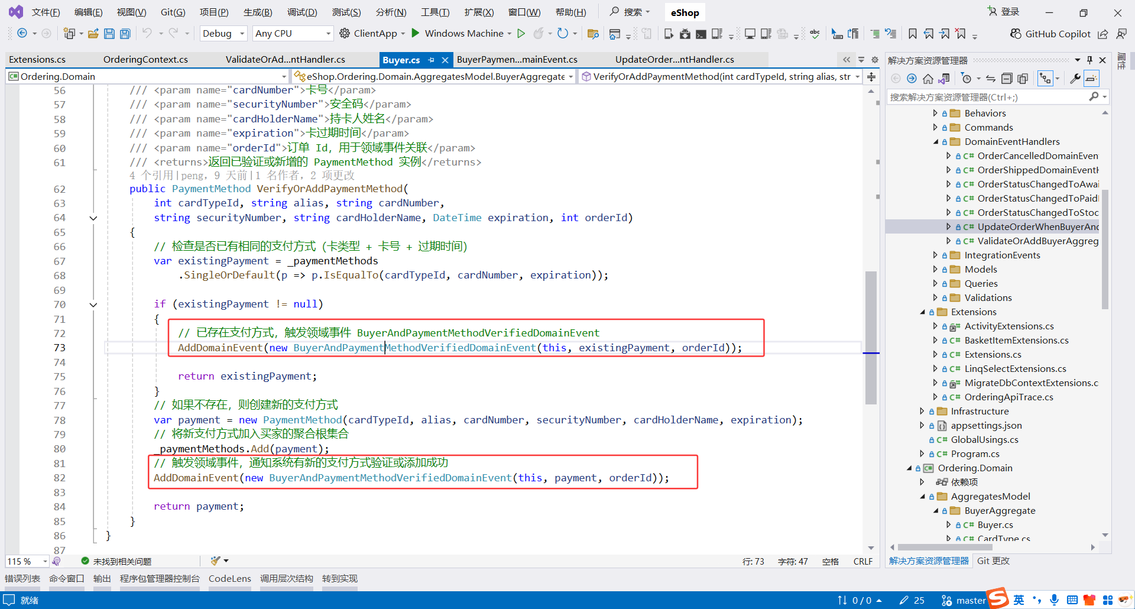This screenshot has height=609, width=1135.
Task: Collapse the DomainEventHandlers folder node
Action: click(935, 141)
